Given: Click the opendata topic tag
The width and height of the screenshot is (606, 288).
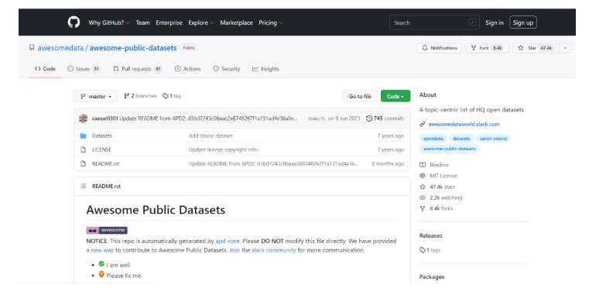Looking at the screenshot, I should click(x=433, y=138).
